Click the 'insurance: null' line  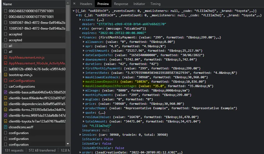(96, 130)
